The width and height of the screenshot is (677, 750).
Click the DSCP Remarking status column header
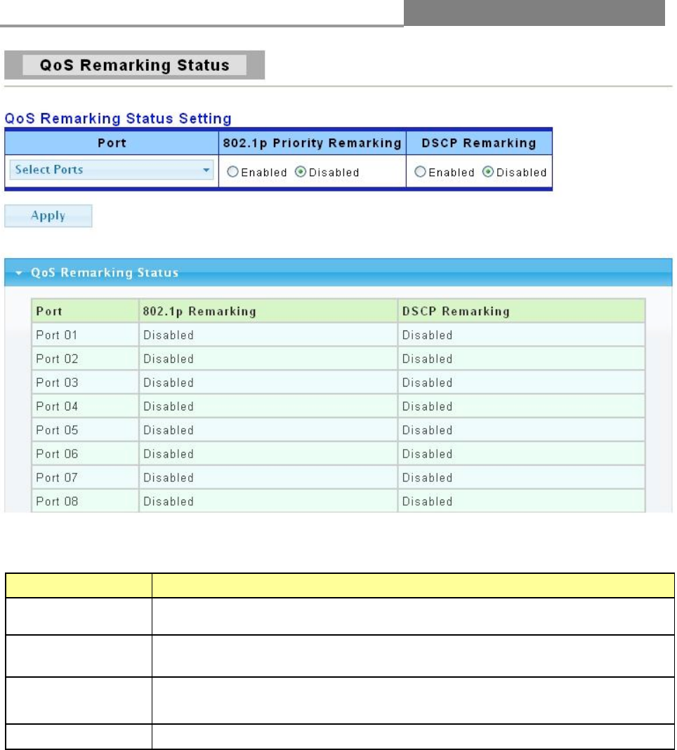(521, 311)
